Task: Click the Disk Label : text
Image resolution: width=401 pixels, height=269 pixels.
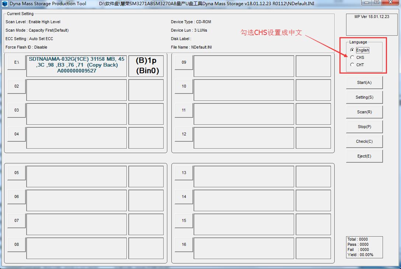Action: 181,39
